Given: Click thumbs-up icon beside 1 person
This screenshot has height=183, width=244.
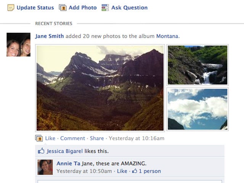Looking at the screenshot, I should coord(135,171).
